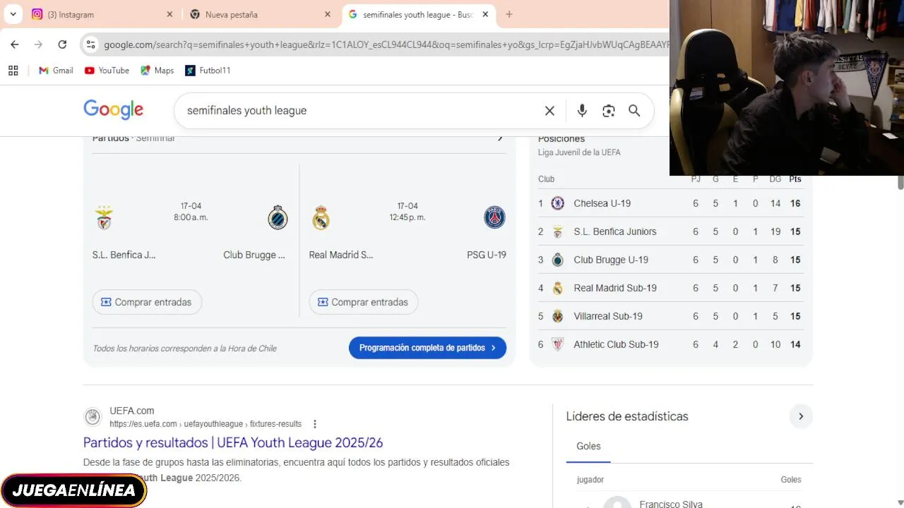Image resolution: width=904 pixels, height=508 pixels.
Task: Close the Instagram tab
Action: (x=169, y=14)
